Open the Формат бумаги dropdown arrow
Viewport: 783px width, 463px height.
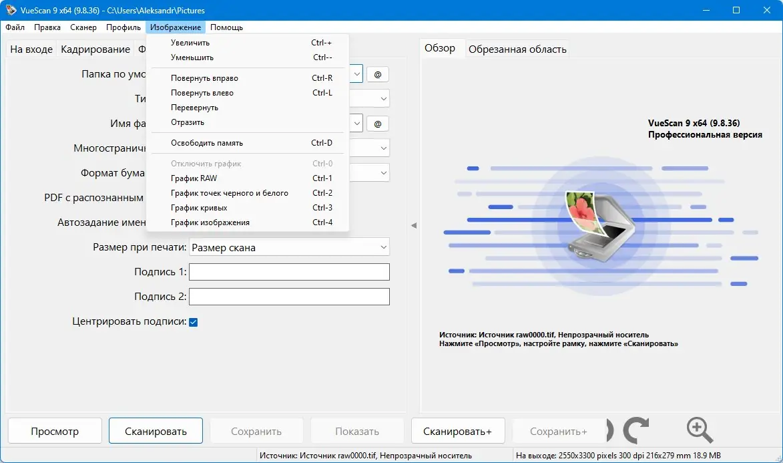(x=383, y=172)
